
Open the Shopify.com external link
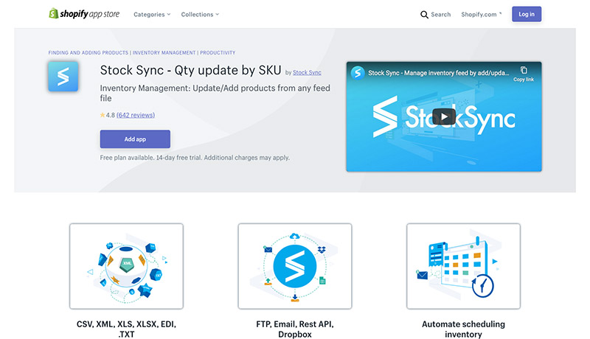click(x=481, y=14)
